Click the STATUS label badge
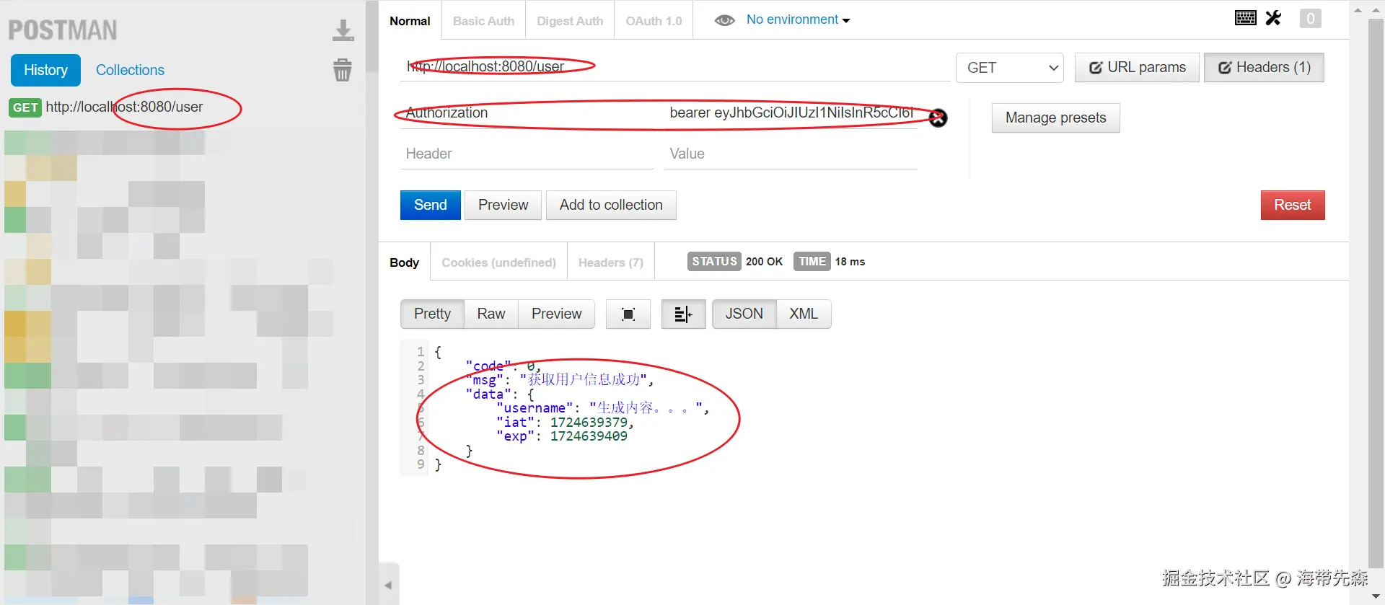Screen dimensions: 1385x605 [714, 261]
